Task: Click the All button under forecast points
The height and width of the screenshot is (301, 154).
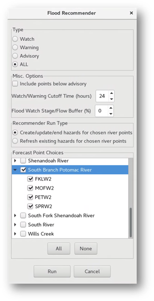Action: point(59,248)
